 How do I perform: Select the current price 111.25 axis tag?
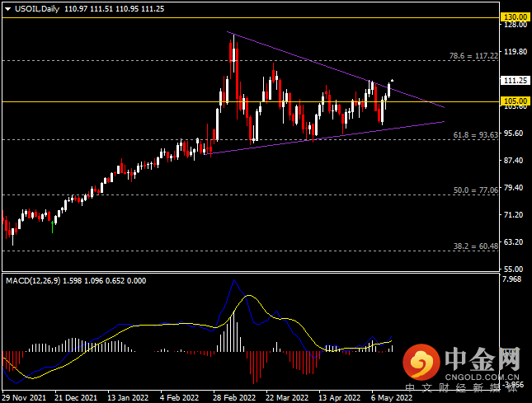click(515, 81)
